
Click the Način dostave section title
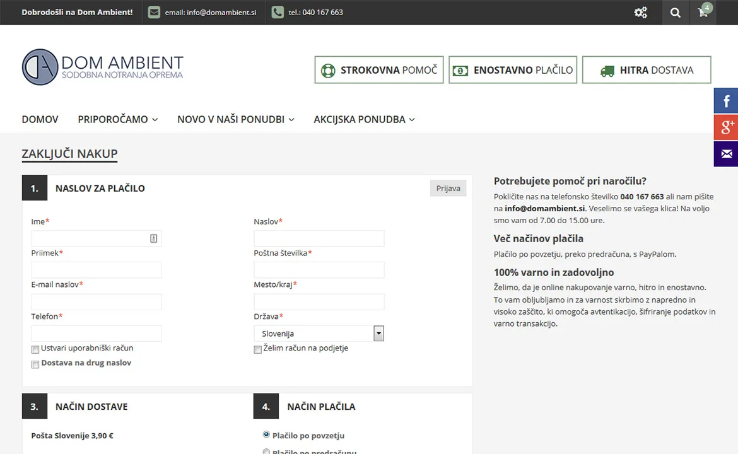[x=91, y=407]
